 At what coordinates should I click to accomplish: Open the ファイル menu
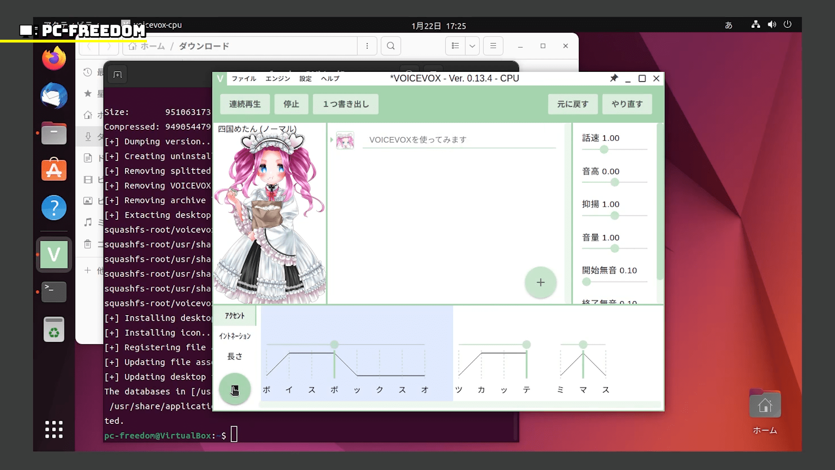(x=244, y=79)
